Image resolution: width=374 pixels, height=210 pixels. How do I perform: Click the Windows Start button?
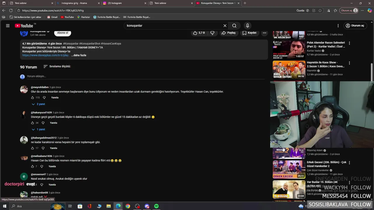click(x=4, y=206)
